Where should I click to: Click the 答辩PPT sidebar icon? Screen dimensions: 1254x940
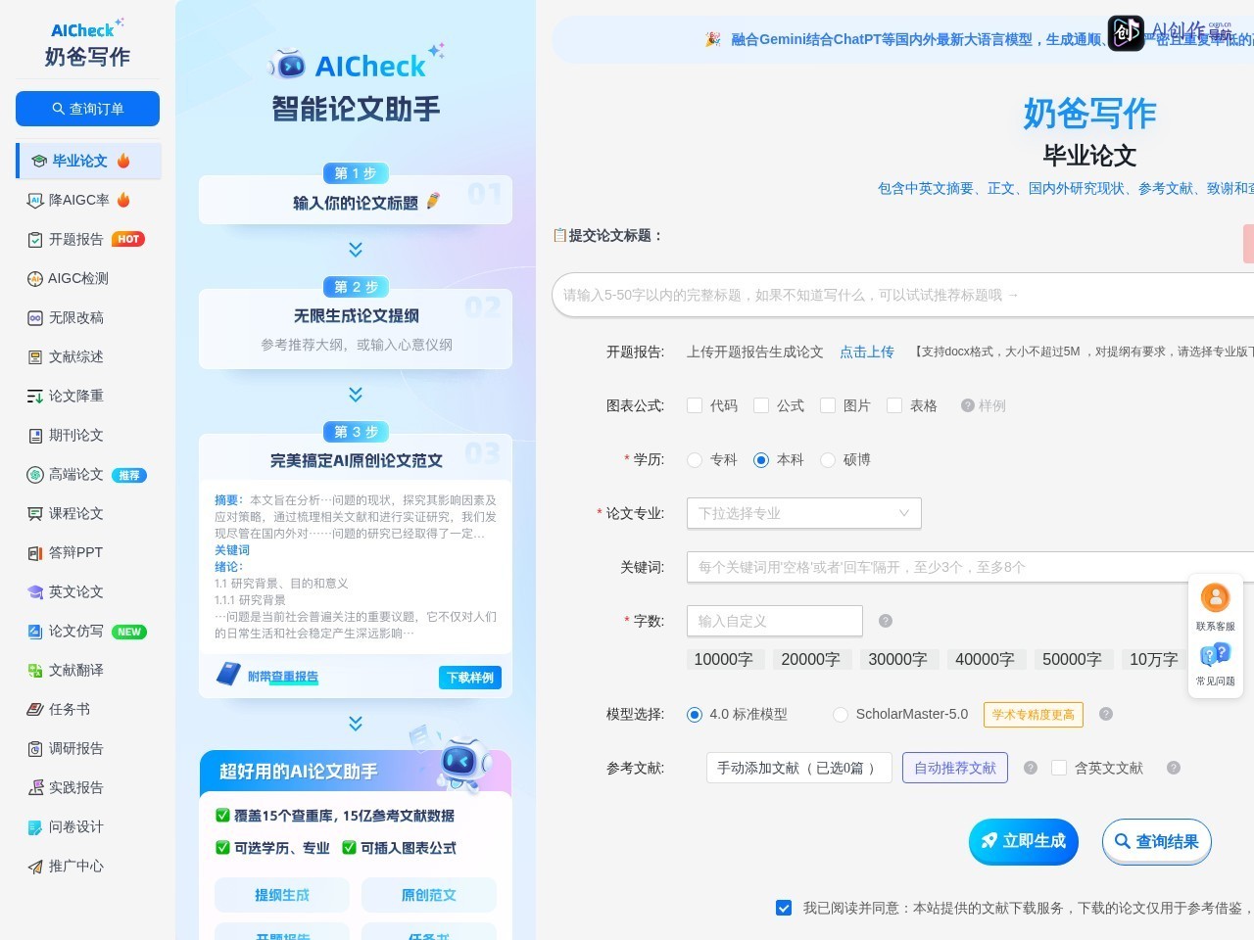click(x=35, y=553)
